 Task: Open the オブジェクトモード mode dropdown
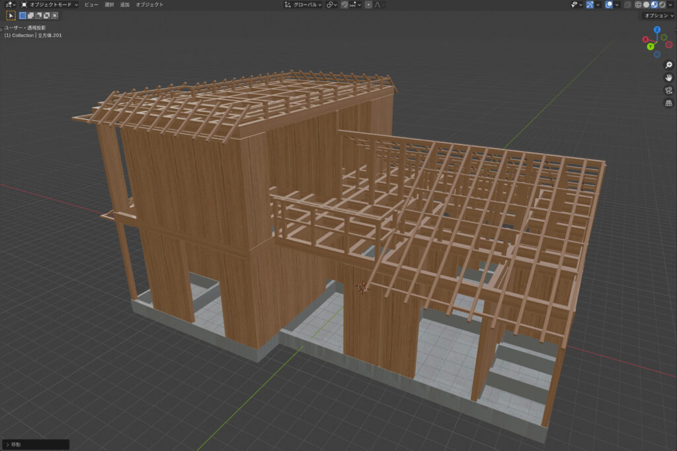point(50,5)
